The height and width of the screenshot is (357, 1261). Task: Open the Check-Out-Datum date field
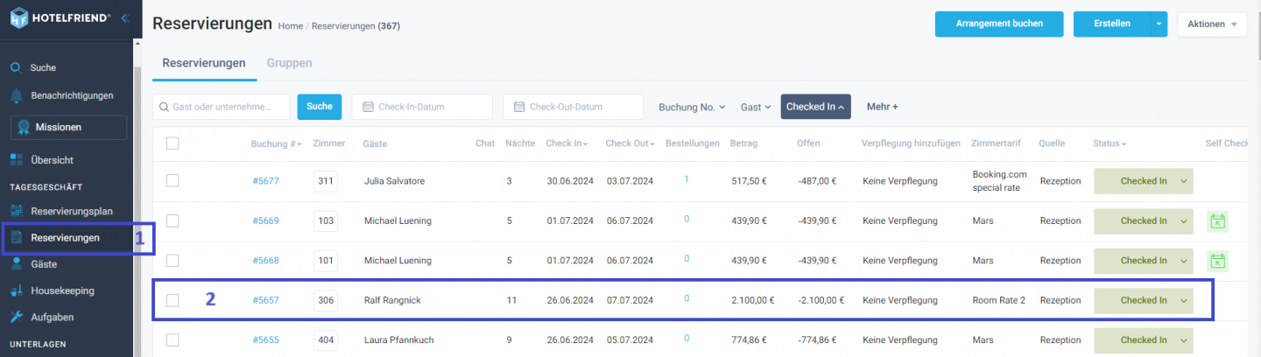tap(573, 107)
